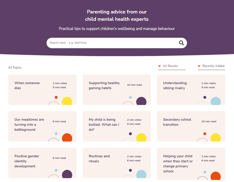Click purple circle on gaming habits card
This screenshot has height=182, width=234.
click(141, 101)
